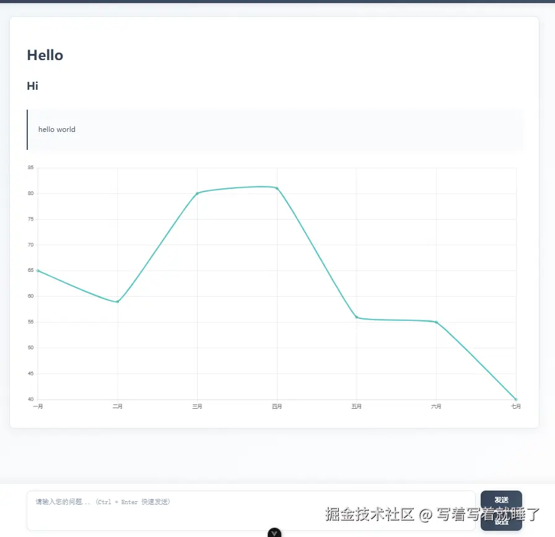The image size is (555, 537).
Task: Click the 85 y-axis label
Action: coord(31,167)
